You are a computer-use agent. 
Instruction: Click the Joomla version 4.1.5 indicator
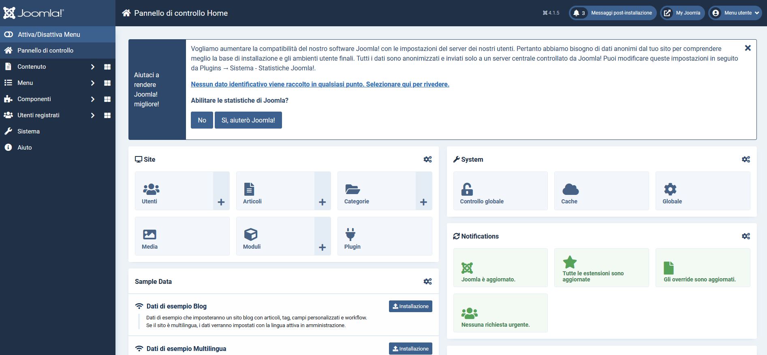coord(551,13)
